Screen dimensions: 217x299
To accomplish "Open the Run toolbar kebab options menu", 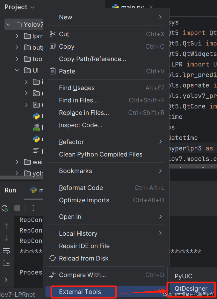I will coord(33,208).
